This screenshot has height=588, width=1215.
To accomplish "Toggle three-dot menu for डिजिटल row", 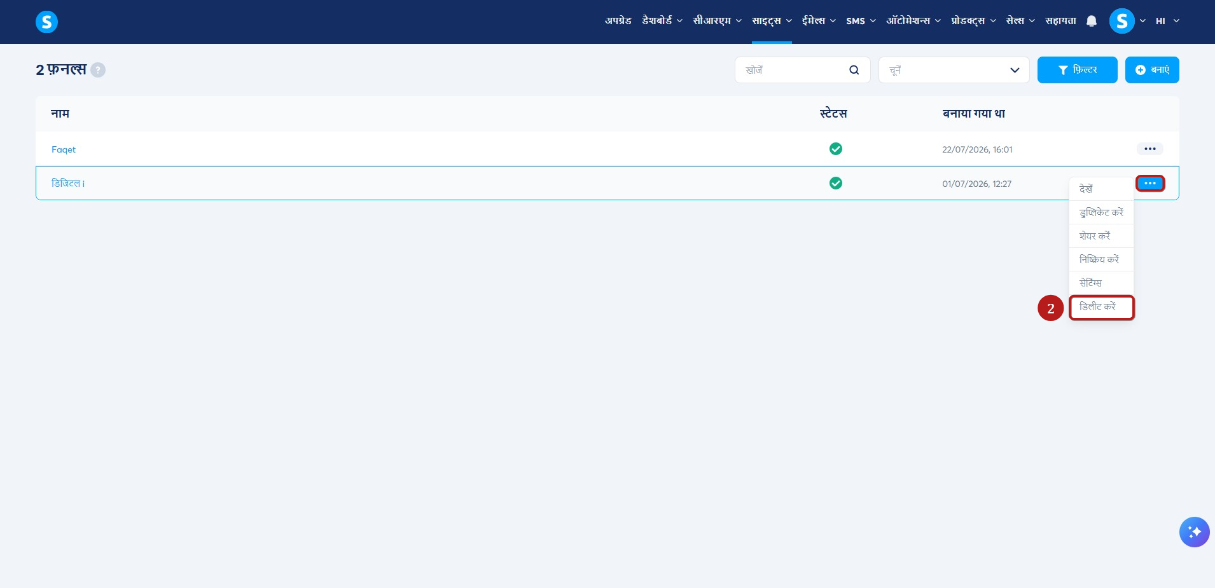I will [x=1149, y=184].
